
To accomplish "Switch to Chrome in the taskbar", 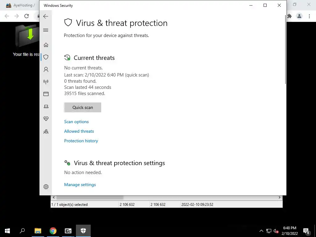I will click(x=53, y=231).
